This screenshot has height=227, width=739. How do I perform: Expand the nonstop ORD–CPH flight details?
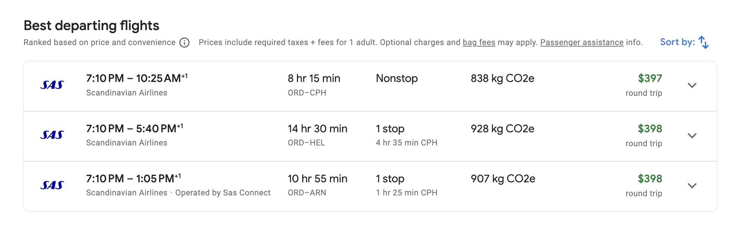[x=692, y=85]
